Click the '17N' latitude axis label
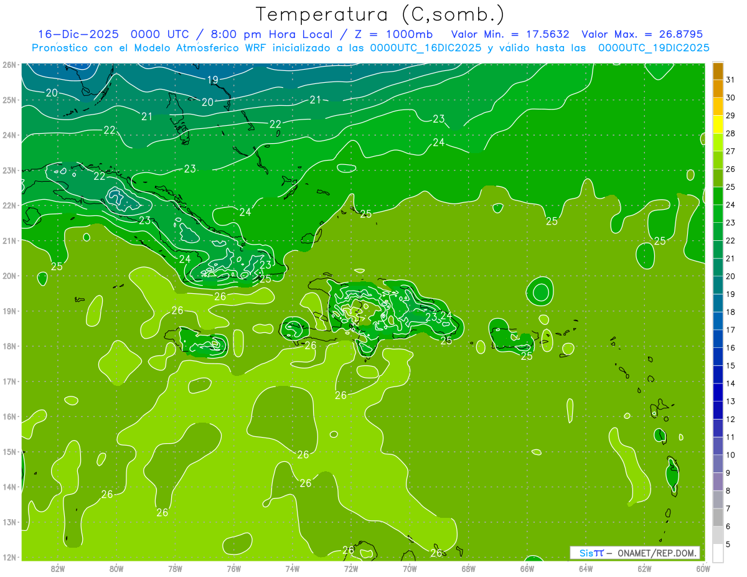The height and width of the screenshot is (577, 747). click(9, 381)
